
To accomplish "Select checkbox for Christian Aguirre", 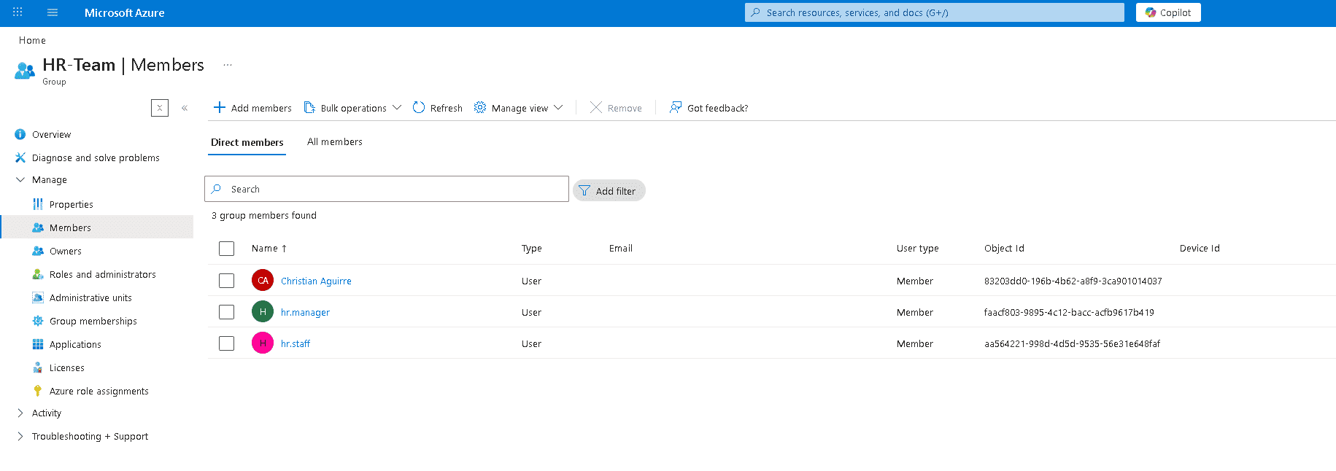I will (227, 281).
